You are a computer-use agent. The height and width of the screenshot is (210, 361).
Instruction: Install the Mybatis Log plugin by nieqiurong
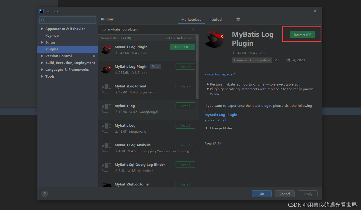tap(185, 125)
